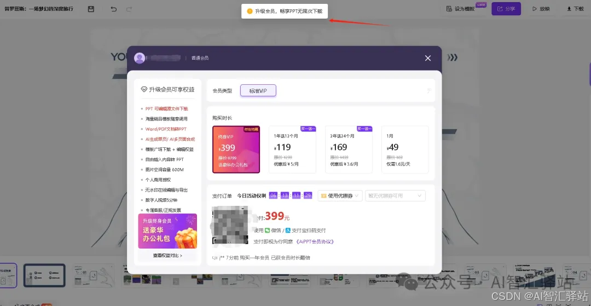The height and width of the screenshot is (306, 591).
Task: Click the diamond icon beside 升级会员可享权益
Action: (x=143, y=90)
